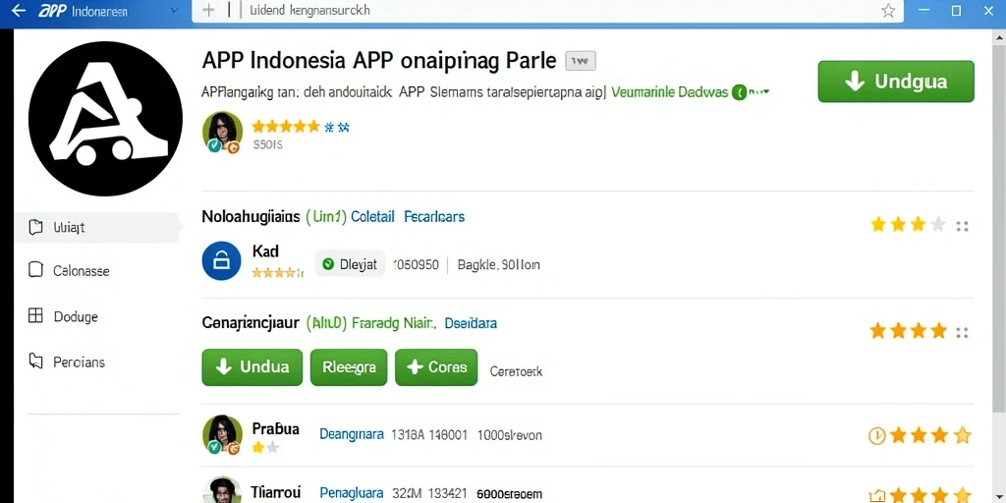Click the Ceretoerk text link
Screen dimensions: 1006x503
[517, 371]
